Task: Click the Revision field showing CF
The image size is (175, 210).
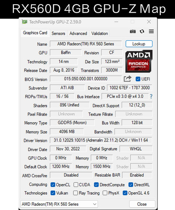Action: [x=112, y=52]
